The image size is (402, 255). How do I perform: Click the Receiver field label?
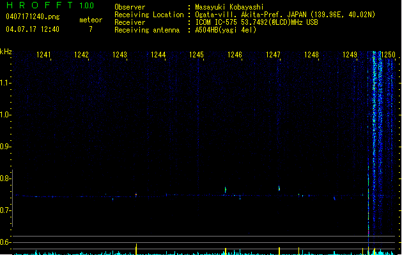coord(130,22)
